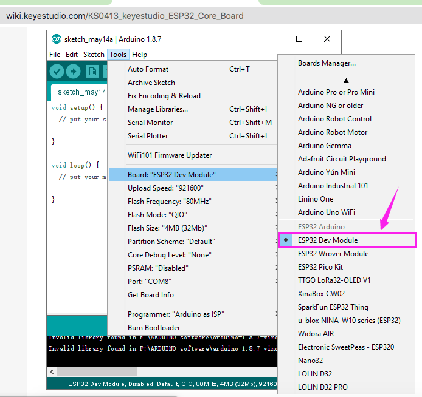Launch WiFi101 Firmware Updater
Viewport: 422px width, 397px height.
click(193, 155)
